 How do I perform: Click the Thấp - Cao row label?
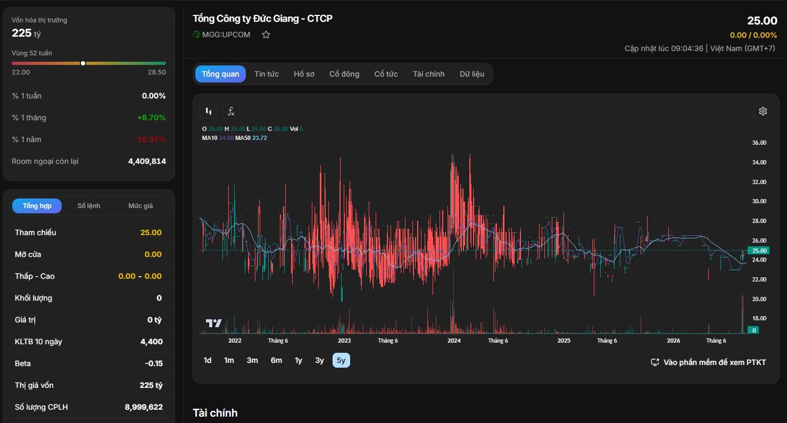pyautogui.click(x=35, y=276)
